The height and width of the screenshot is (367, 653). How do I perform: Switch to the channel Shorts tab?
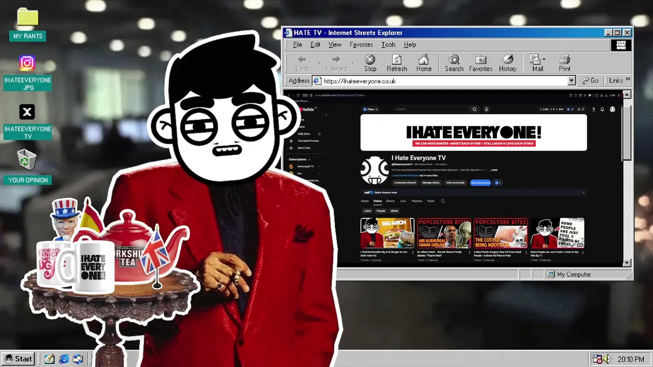390,201
